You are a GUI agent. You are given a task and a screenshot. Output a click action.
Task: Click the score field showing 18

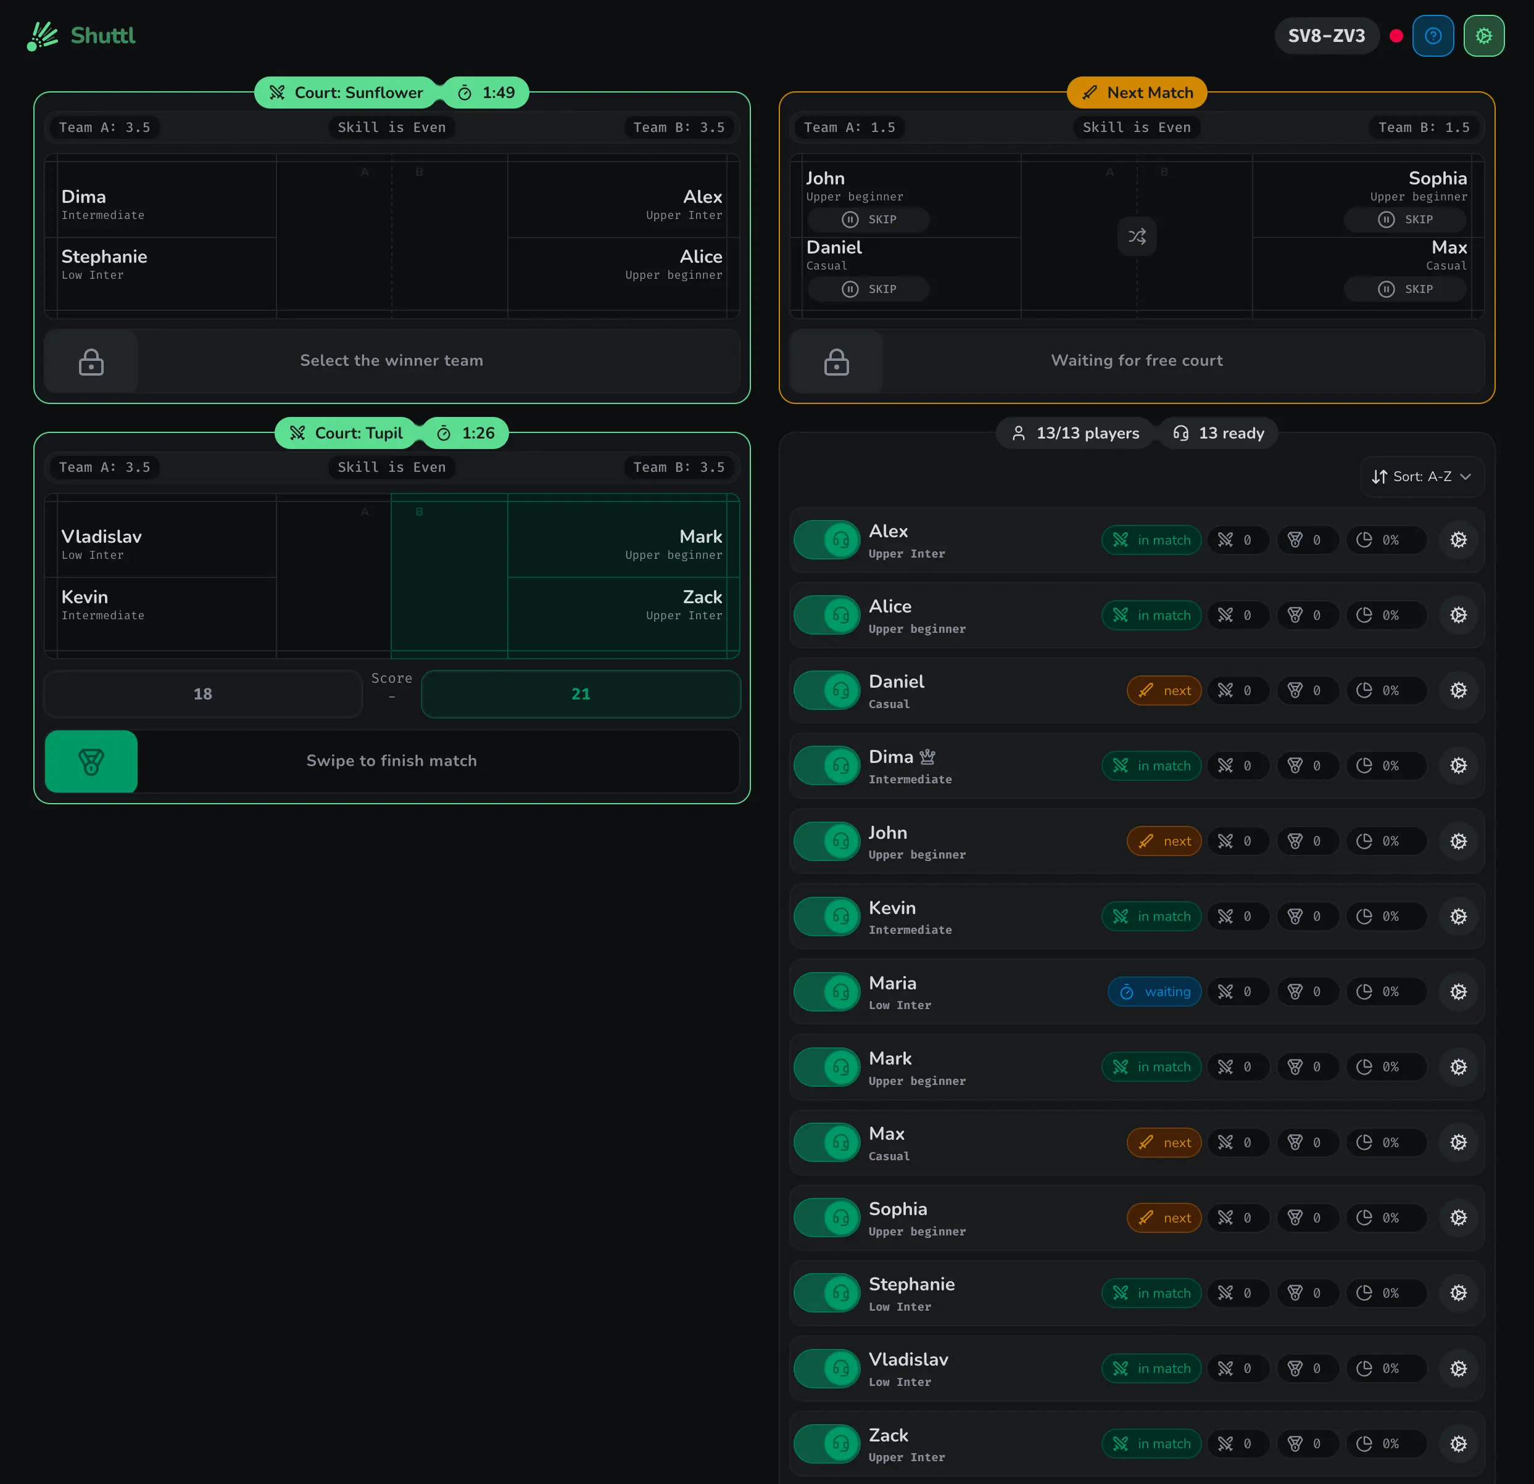tap(203, 693)
